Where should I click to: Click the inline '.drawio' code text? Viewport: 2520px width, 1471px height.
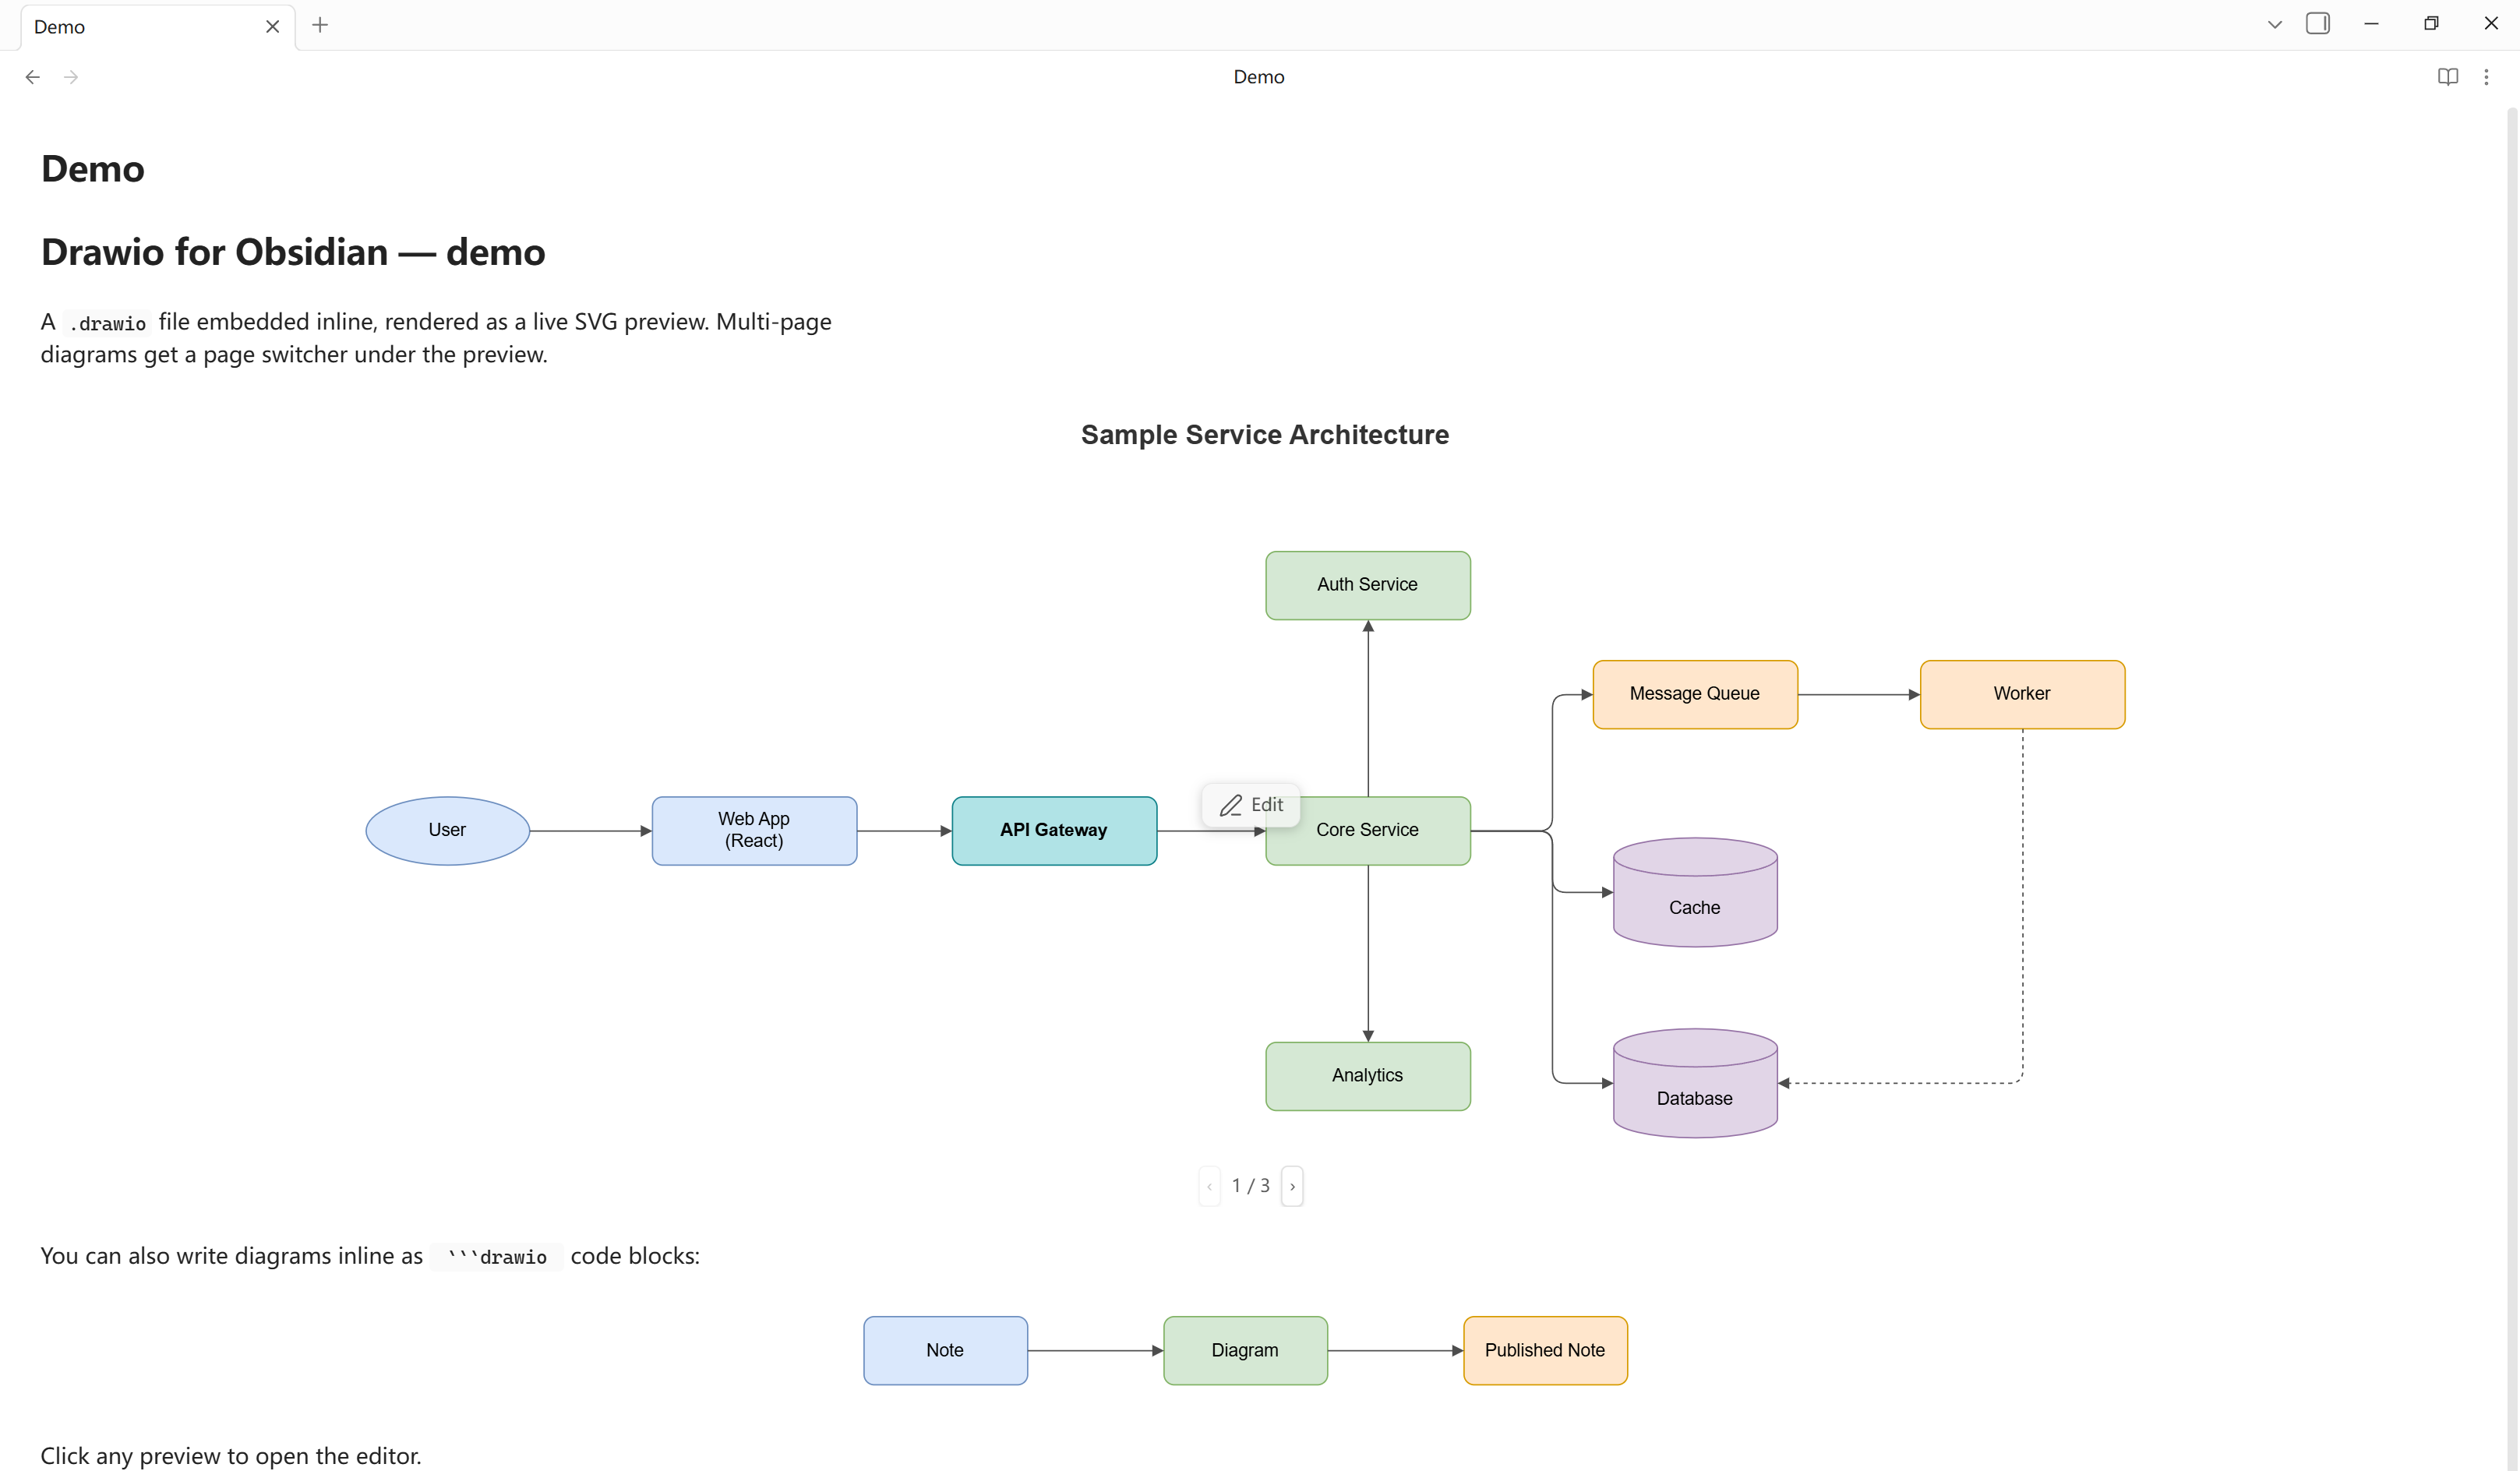(x=107, y=323)
